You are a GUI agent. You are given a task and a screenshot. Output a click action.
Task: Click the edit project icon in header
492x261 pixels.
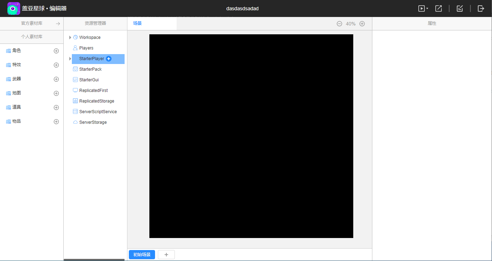(x=460, y=8)
